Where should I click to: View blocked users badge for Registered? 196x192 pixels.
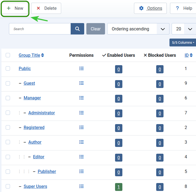(x=160, y=128)
